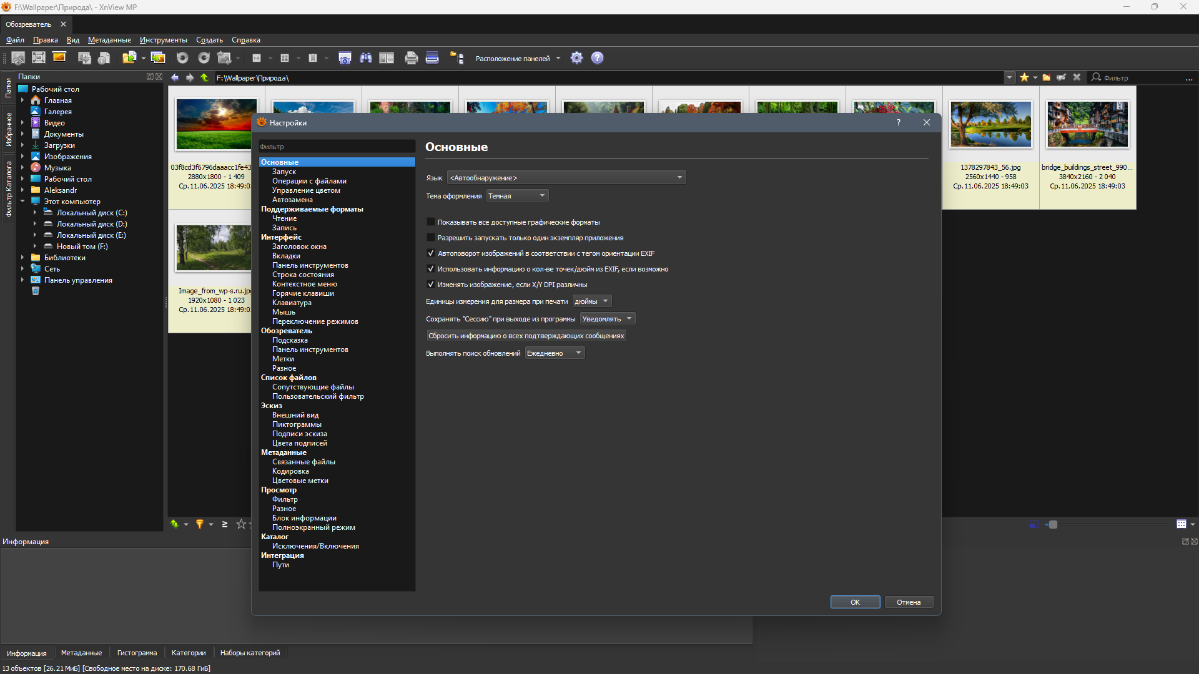Click the Rename icon in address bar
Image resolution: width=1199 pixels, height=674 pixels.
click(x=1062, y=78)
